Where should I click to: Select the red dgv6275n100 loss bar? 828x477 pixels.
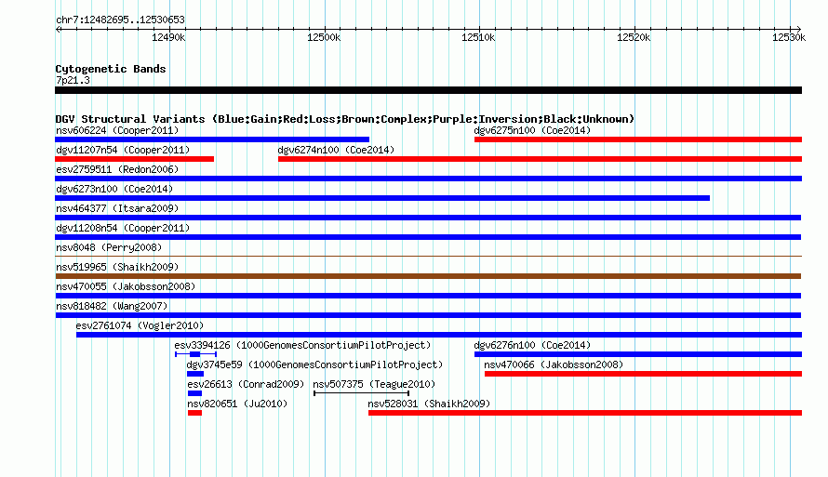coord(638,139)
